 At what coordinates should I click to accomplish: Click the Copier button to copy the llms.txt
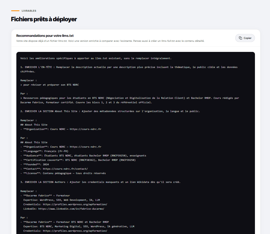[245, 38]
